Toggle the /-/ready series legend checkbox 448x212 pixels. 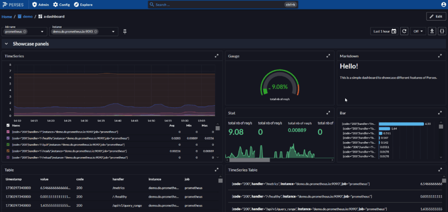click(x=7, y=150)
